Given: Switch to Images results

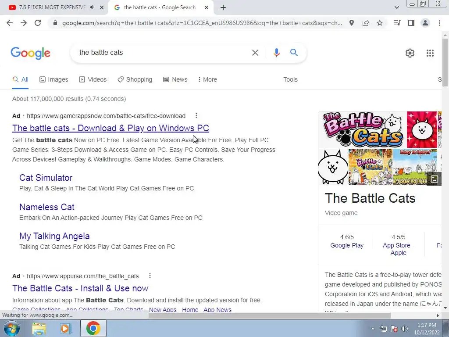Looking at the screenshot, I should click(54, 80).
